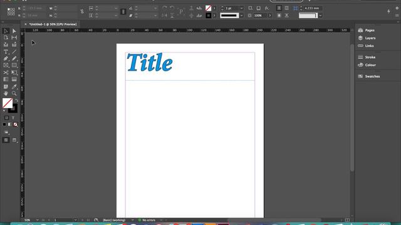
Task: Select the Content Collector tool
Action: coord(6,44)
